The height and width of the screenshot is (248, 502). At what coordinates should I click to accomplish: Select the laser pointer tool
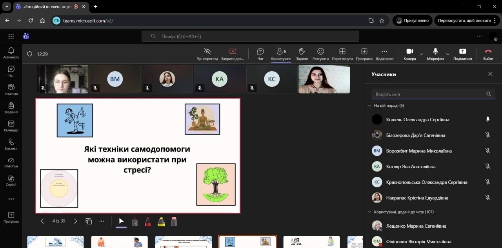[x=135, y=222]
